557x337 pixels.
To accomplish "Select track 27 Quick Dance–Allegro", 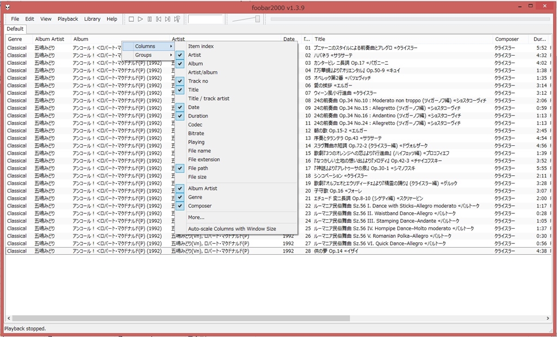I will tap(278, 243).
